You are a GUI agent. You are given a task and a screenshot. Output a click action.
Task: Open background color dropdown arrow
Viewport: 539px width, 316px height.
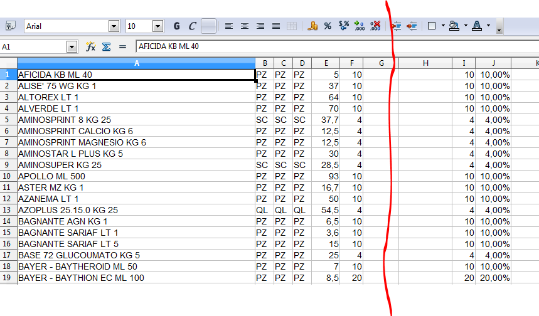pyautogui.click(x=466, y=26)
